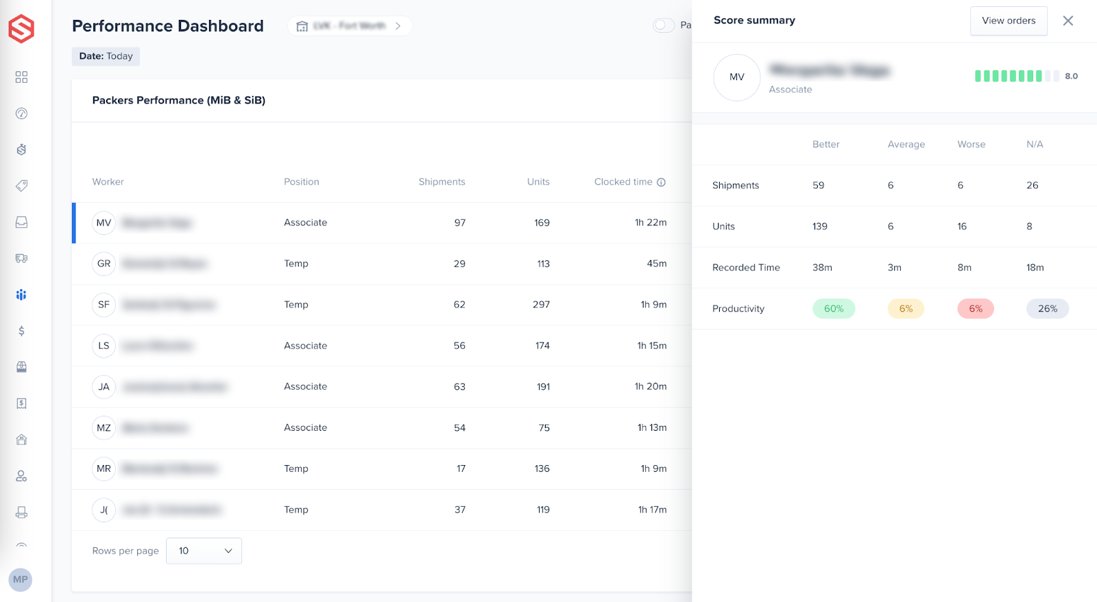Click the 18m N/A recorded time value
The height and width of the screenshot is (602, 1097).
pos(1035,268)
